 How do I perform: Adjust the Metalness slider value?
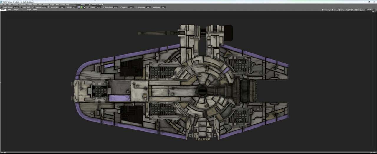click(163, 7)
